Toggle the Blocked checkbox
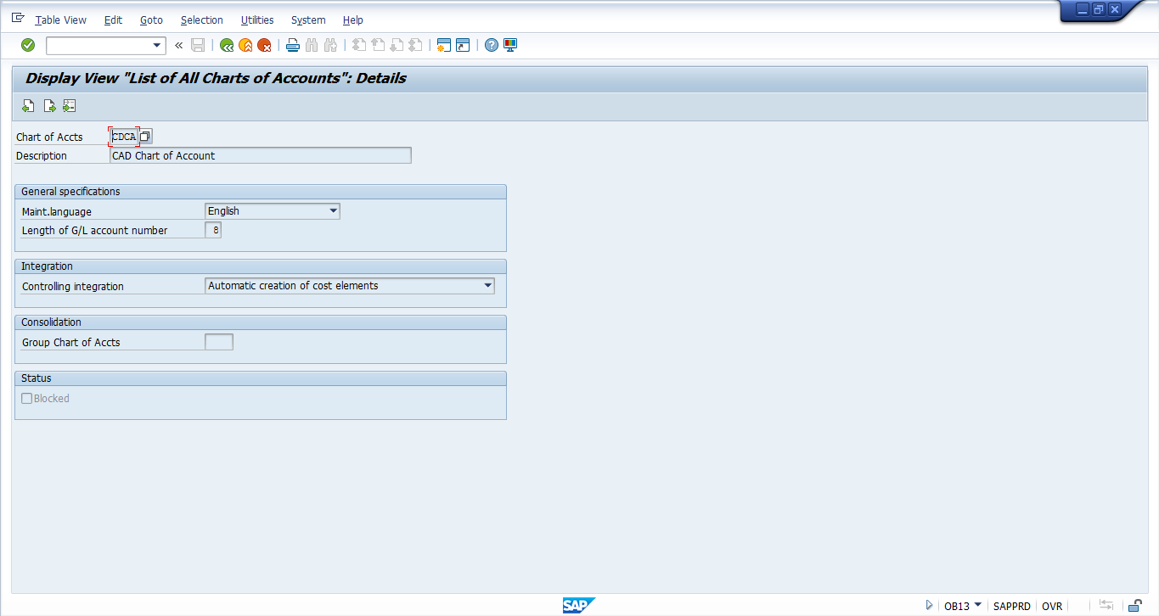The image size is (1159, 616). [27, 398]
